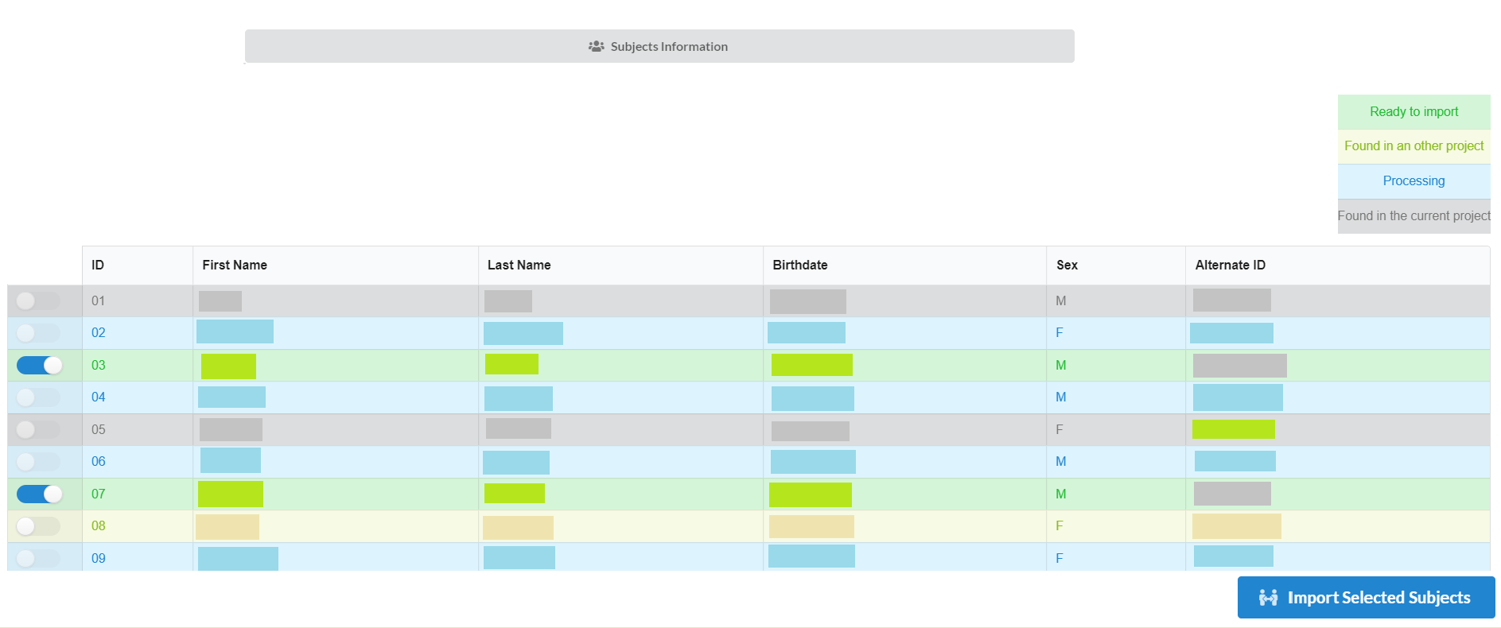Click the Birthdate column header
Viewport: 1501px width, 628px height.
click(799, 266)
